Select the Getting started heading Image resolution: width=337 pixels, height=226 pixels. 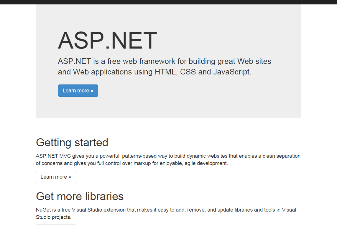[x=72, y=142]
